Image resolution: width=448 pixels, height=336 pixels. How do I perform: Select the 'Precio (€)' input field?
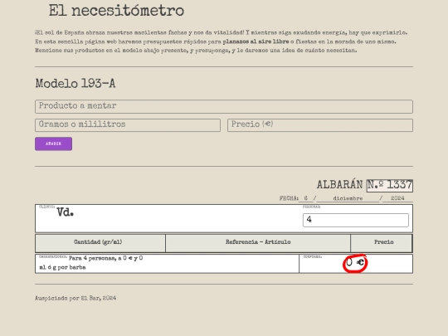320,125
